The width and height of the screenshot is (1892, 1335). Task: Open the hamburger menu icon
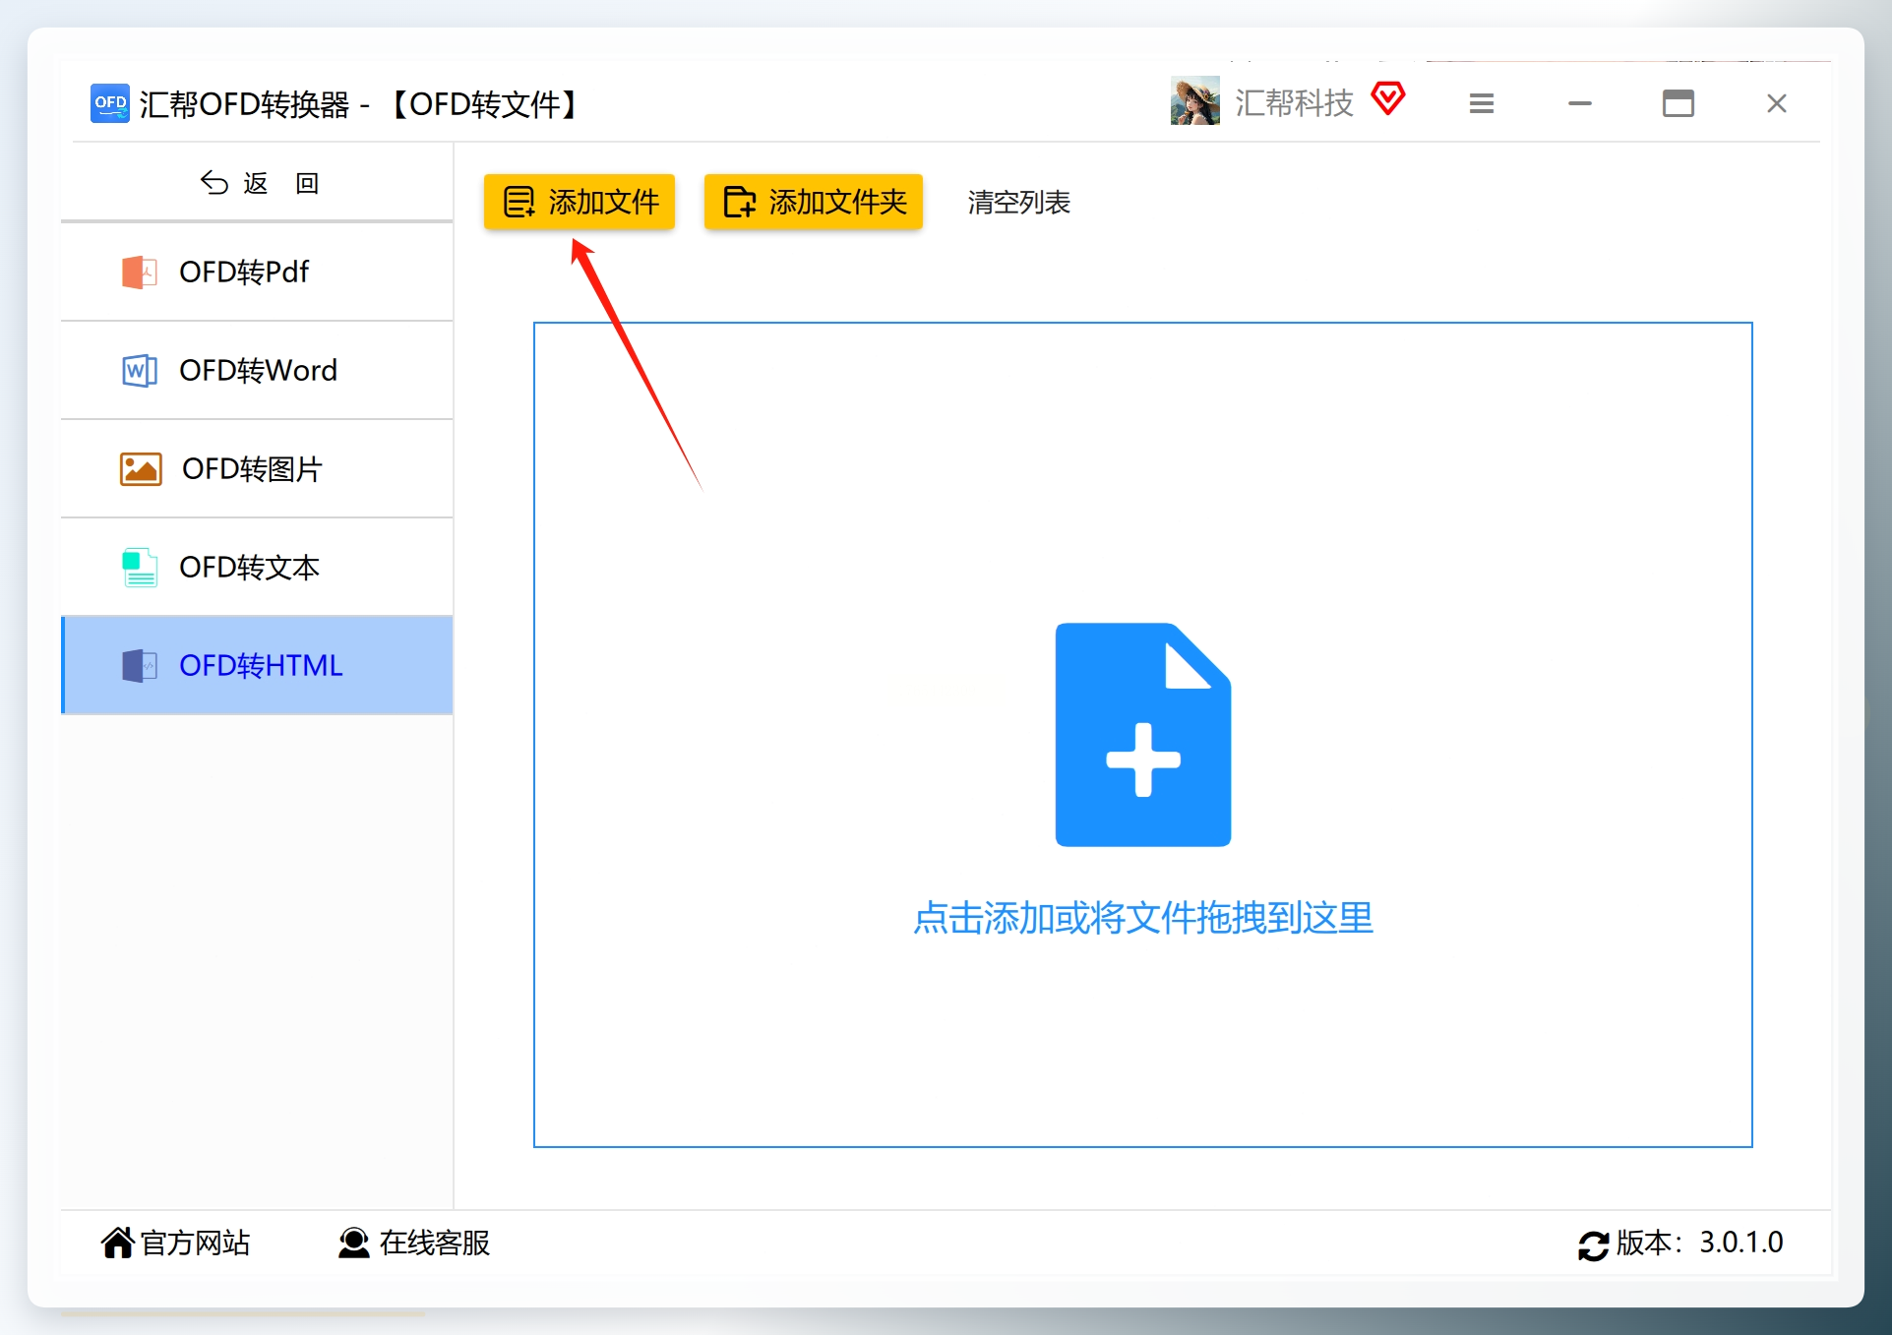(1482, 103)
